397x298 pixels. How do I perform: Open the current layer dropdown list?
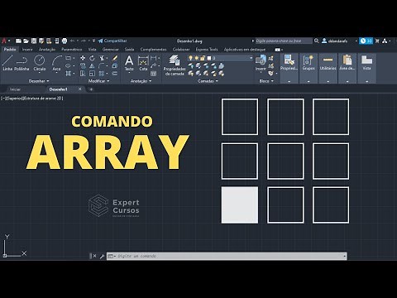click(x=251, y=58)
